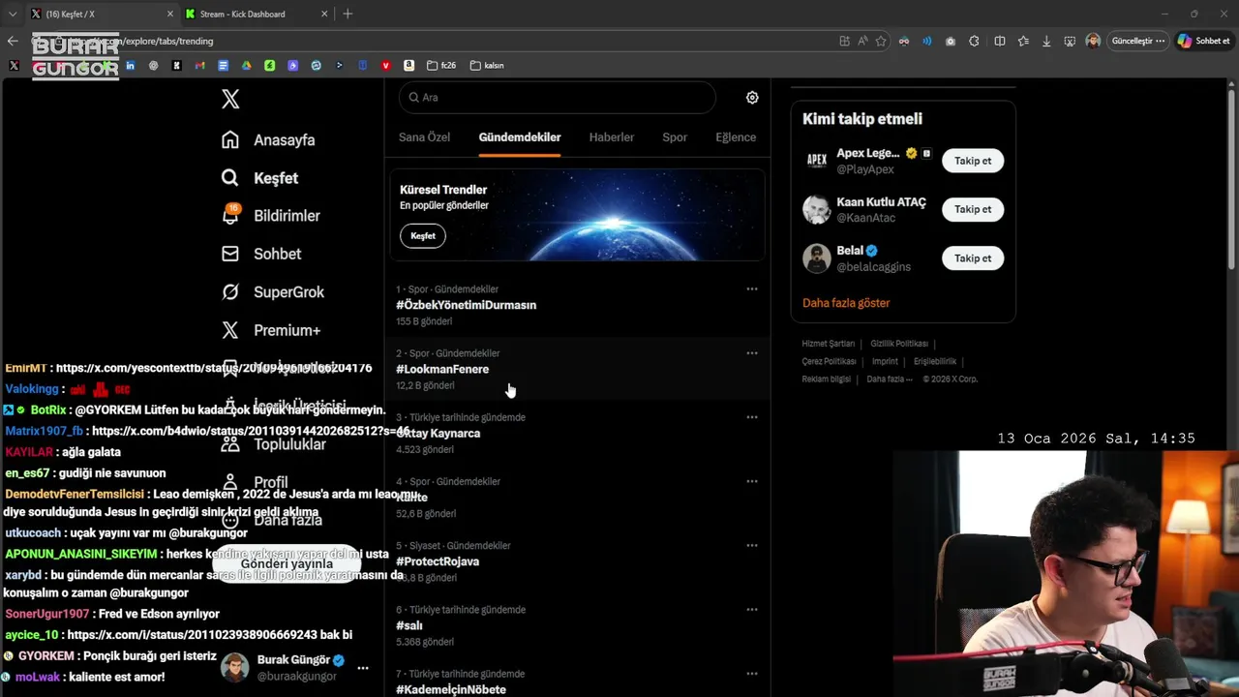Add this page to favorites star
Screen dimensions: 1239x697
(x=881, y=41)
